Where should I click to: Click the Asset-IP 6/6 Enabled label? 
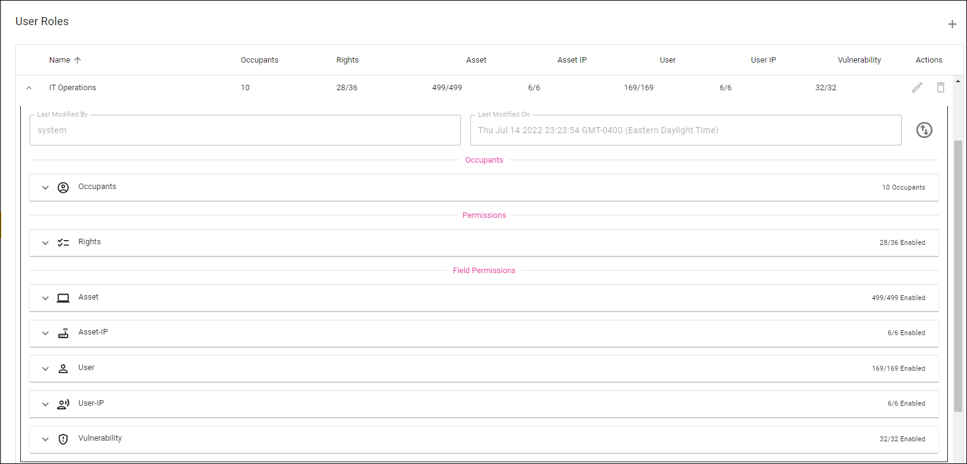tap(906, 333)
